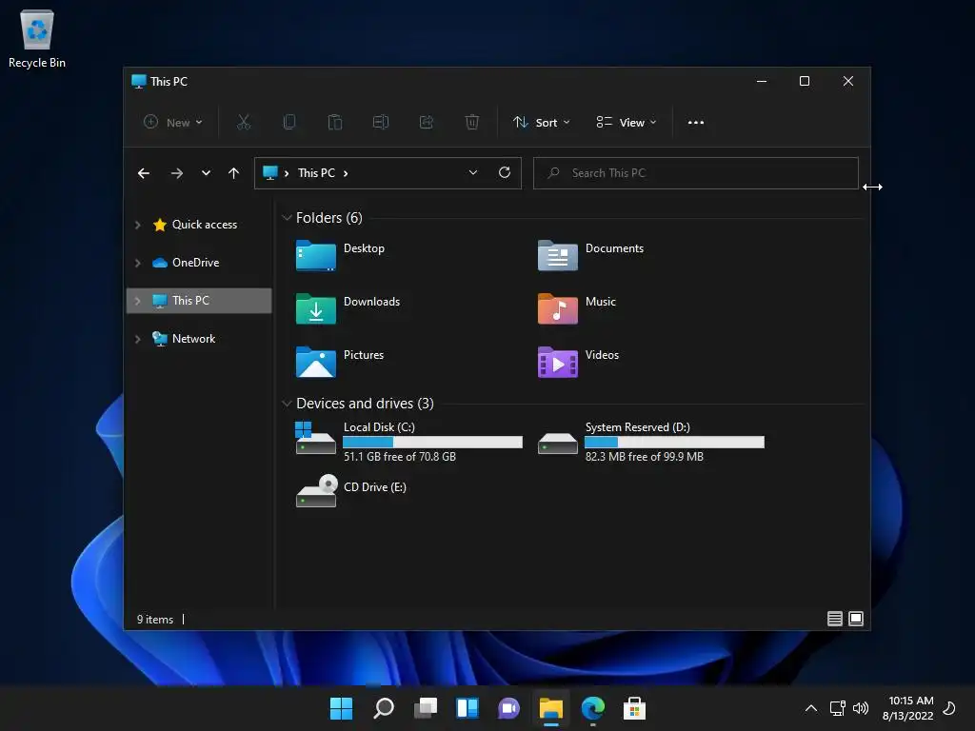Open the View dropdown menu
Viewport: 975px width, 731px height.
pos(627,123)
